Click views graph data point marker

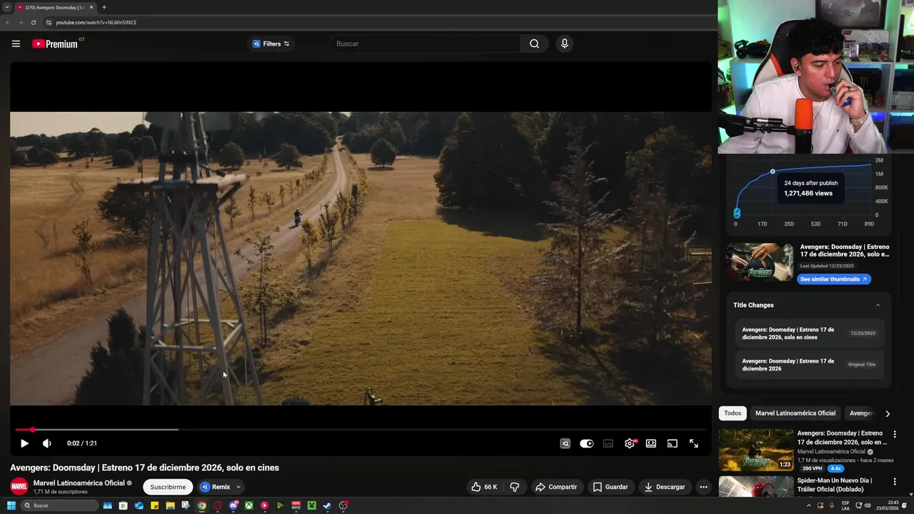click(x=773, y=171)
